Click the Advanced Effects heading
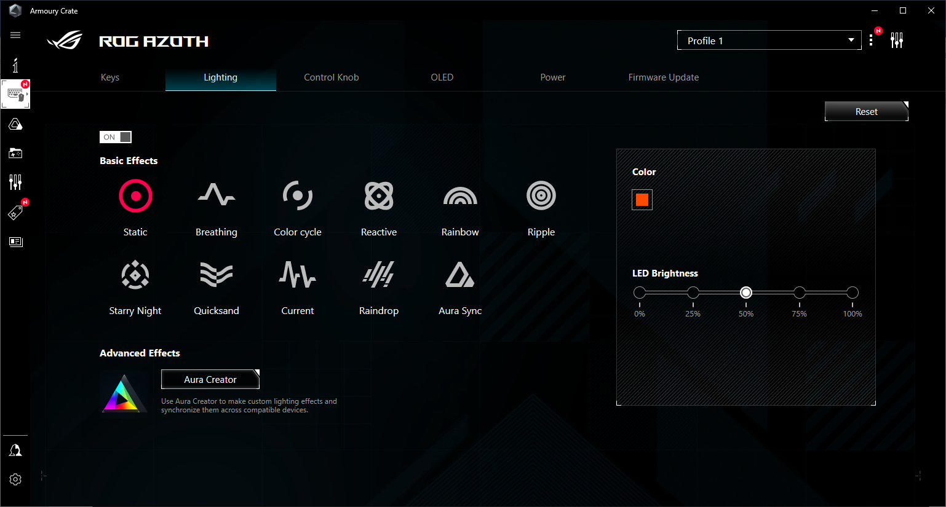The height and width of the screenshot is (507, 946). [x=140, y=353]
